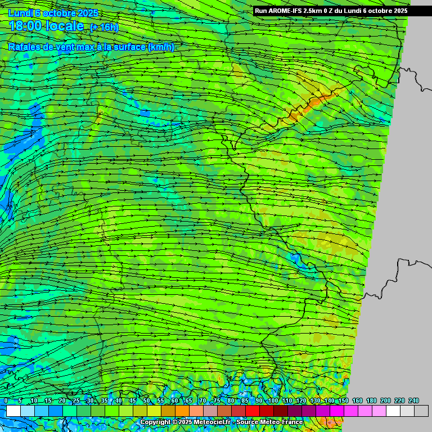Click the Rafales de vent max subtitle
Viewport: 432px width, 432px height.
[91, 47]
